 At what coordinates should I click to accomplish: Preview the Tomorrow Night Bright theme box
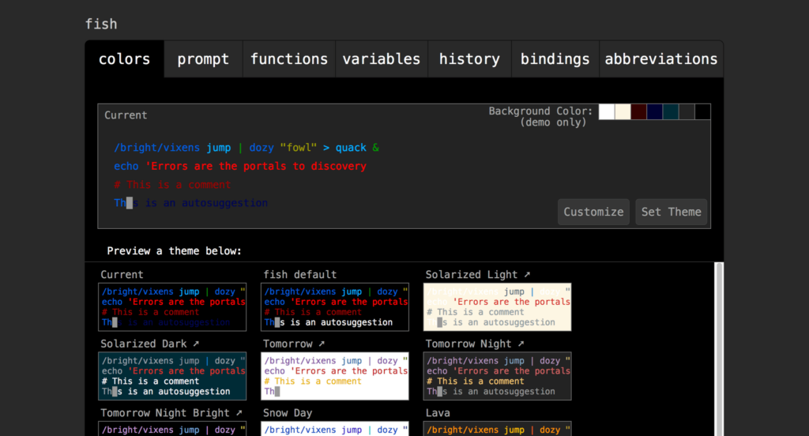pos(172,429)
